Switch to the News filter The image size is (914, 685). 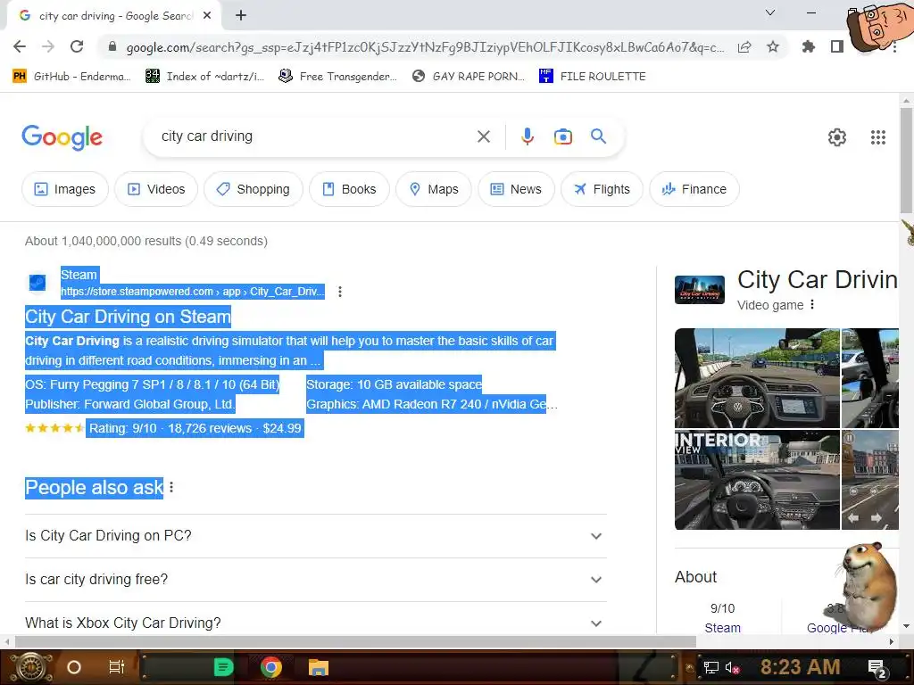[516, 189]
